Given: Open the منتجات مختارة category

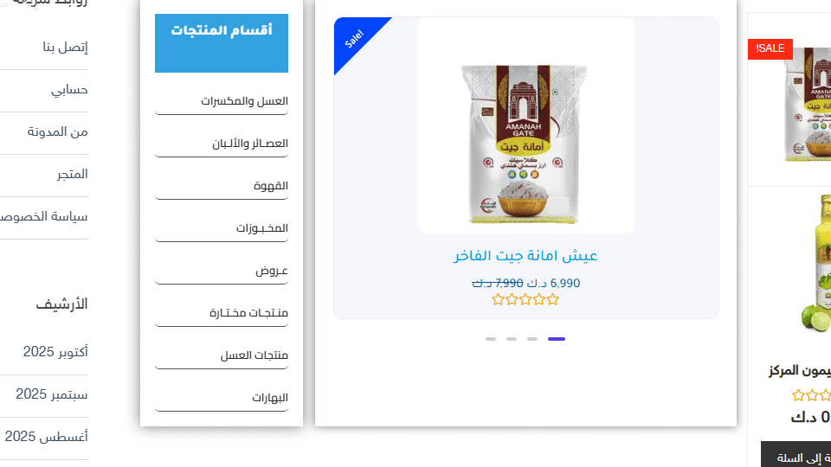Looking at the screenshot, I should pos(248,313).
